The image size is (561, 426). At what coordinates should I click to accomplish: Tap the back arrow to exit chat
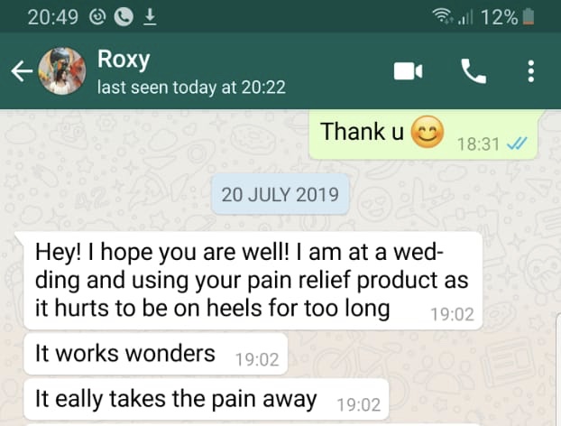(22, 71)
